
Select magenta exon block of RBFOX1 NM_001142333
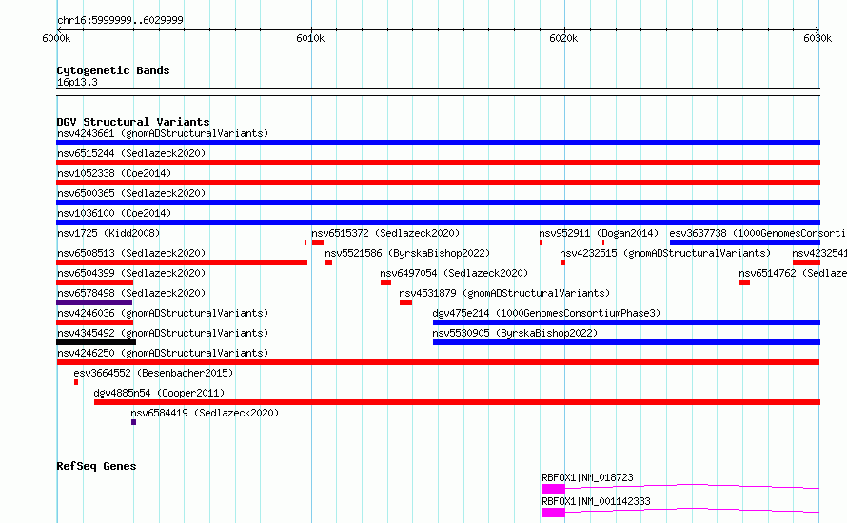[x=553, y=513]
